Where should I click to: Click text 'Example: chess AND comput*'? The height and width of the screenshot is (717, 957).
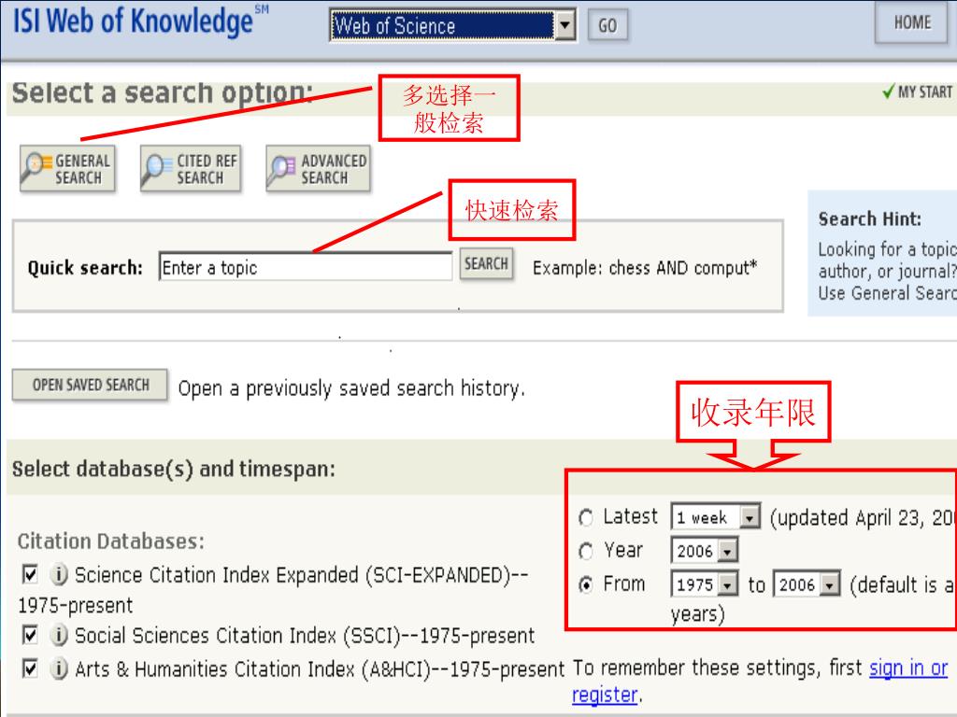pos(645,268)
